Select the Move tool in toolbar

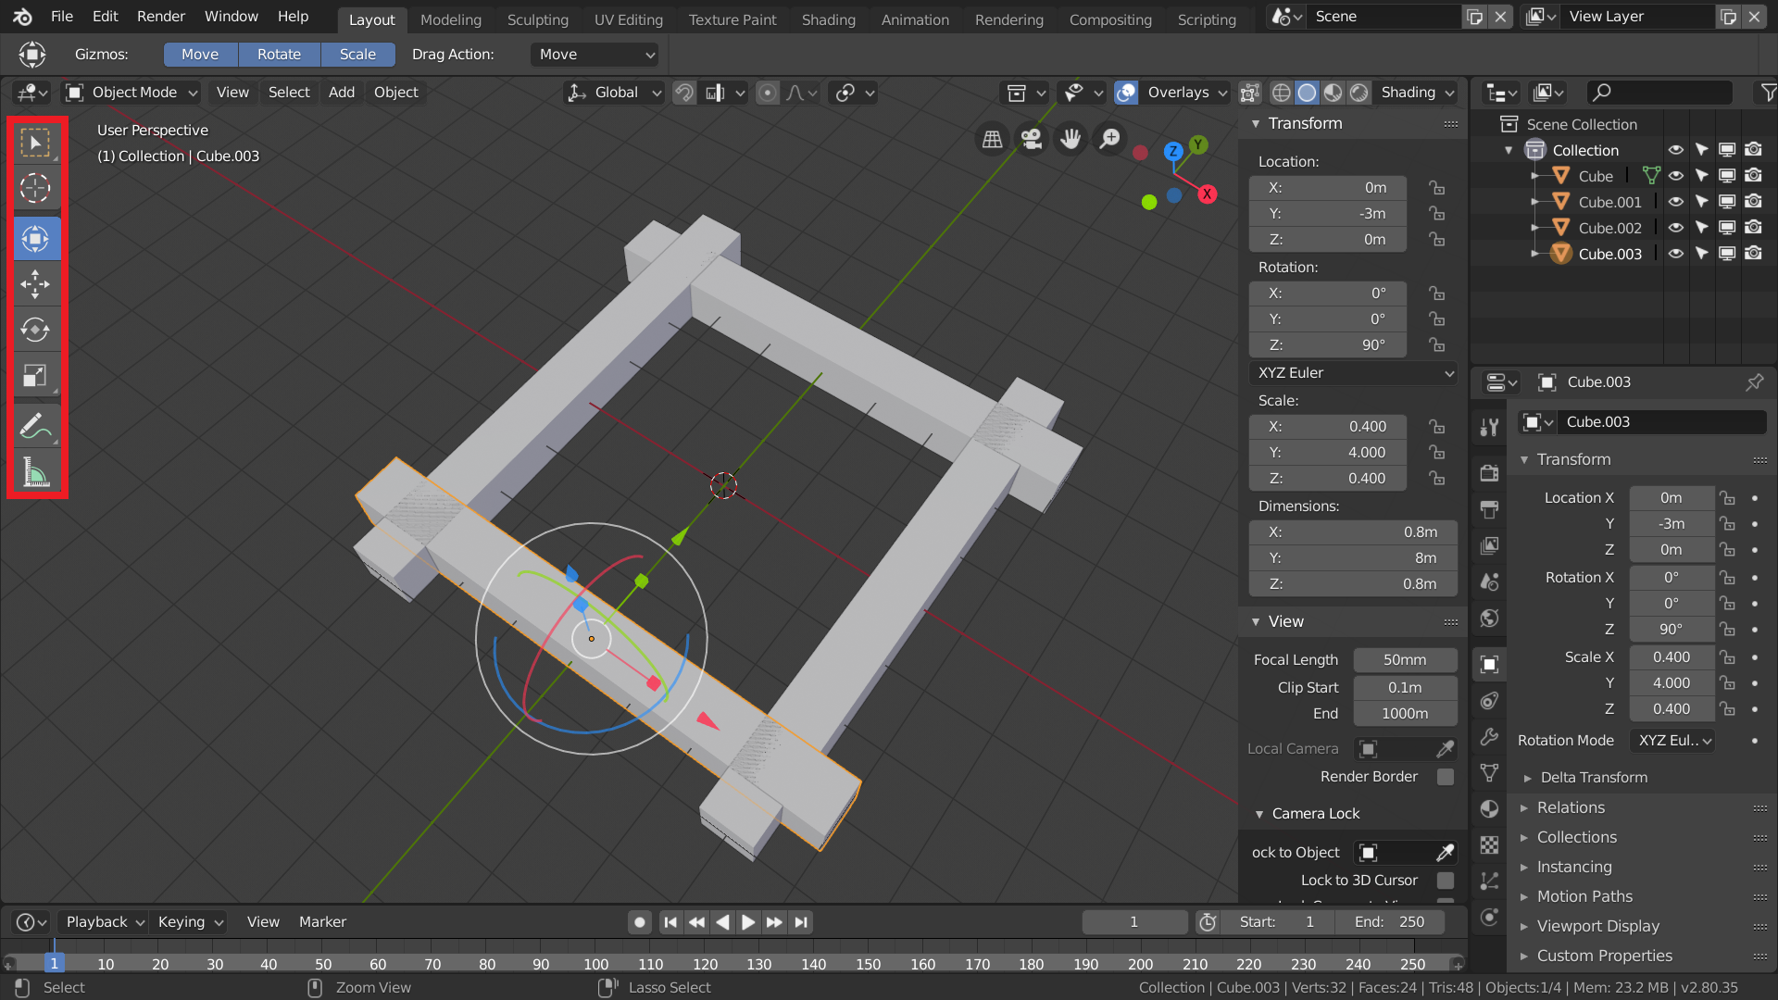tap(36, 284)
